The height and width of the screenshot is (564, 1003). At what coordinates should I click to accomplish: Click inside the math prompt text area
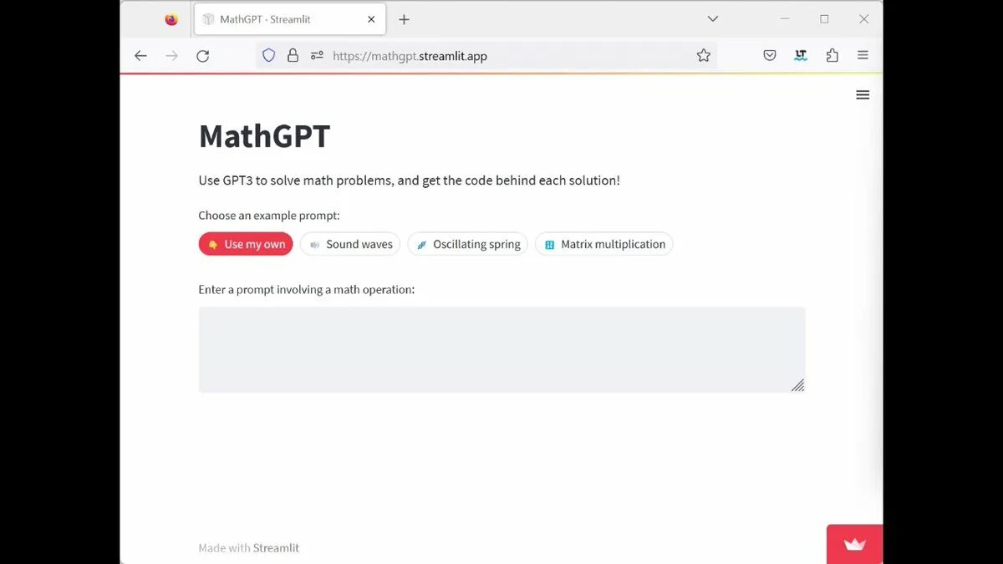point(501,349)
